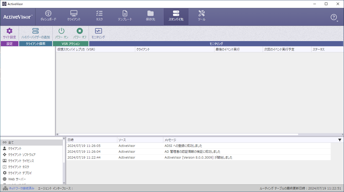This screenshot has width=344, height=192.
Task: Select log row ActiveVisor Version 8.0.0.3009 が開始しました
Action: click(x=198, y=158)
